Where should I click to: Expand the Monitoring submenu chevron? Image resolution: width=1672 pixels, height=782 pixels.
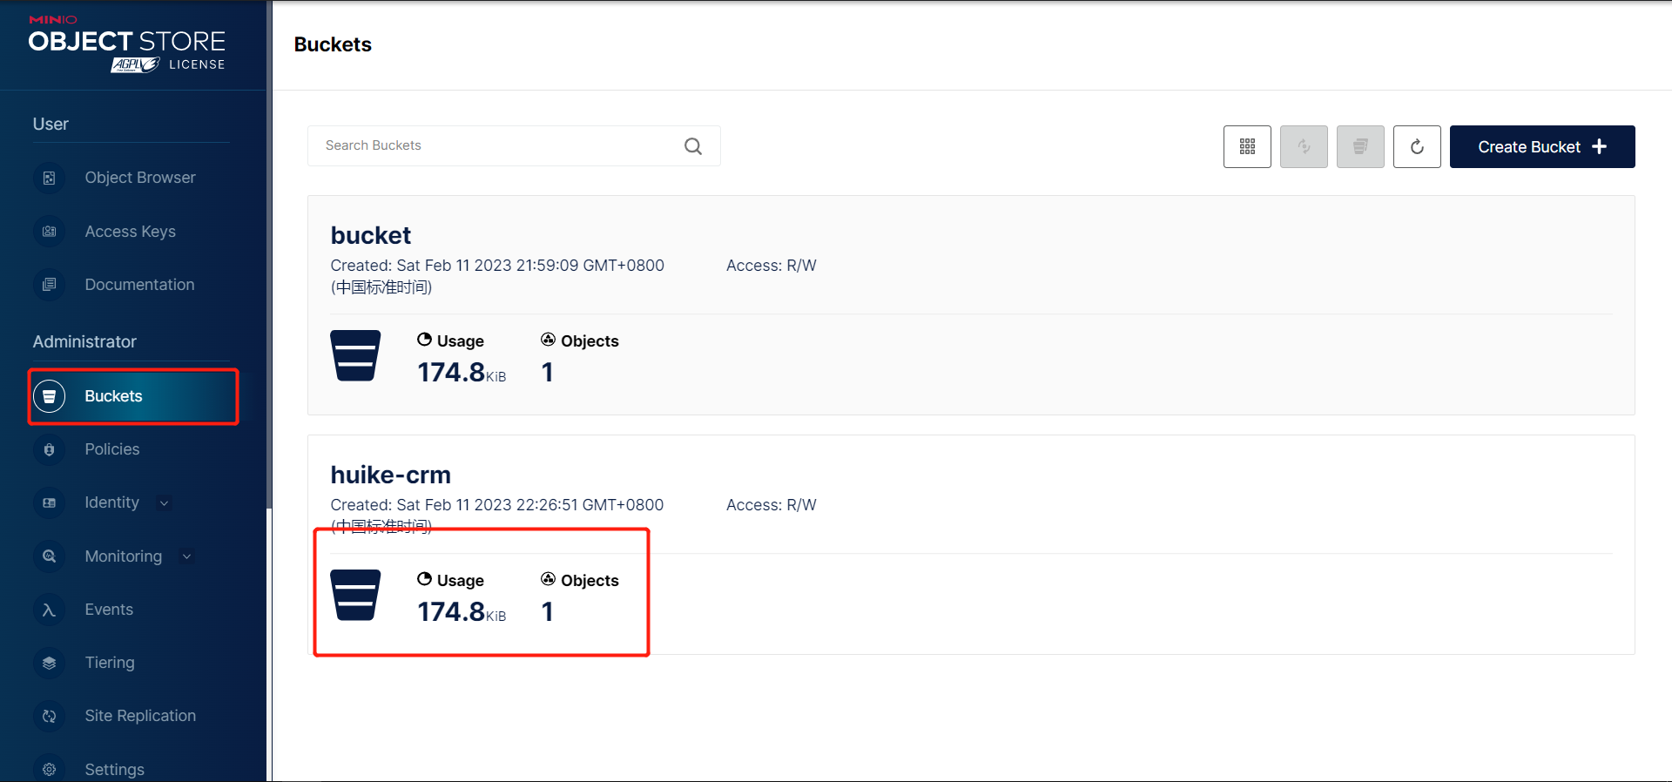click(x=186, y=556)
